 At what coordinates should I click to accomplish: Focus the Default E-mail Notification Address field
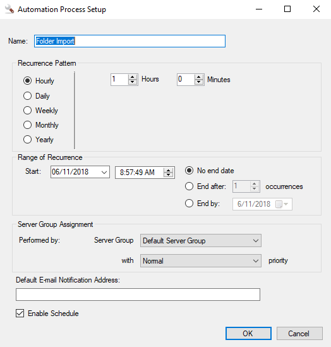(x=138, y=295)
